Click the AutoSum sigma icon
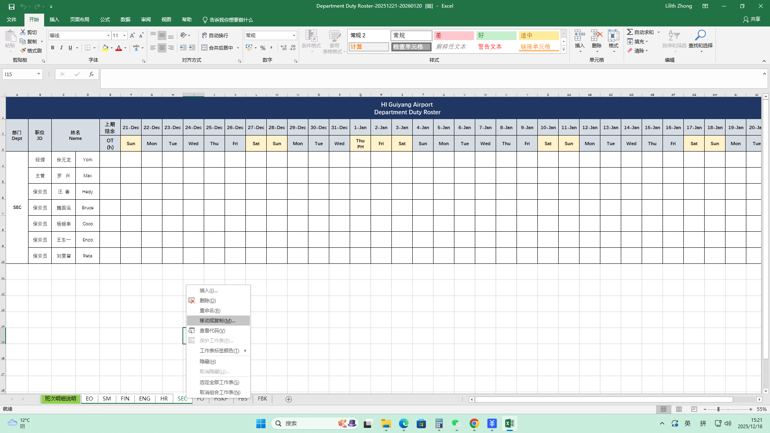 click(x=630, y=32)
